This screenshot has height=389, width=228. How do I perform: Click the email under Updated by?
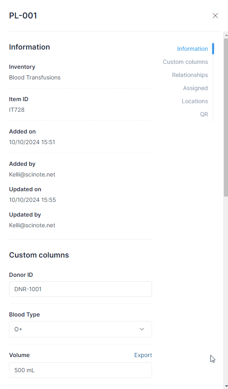tap(32, 226)
